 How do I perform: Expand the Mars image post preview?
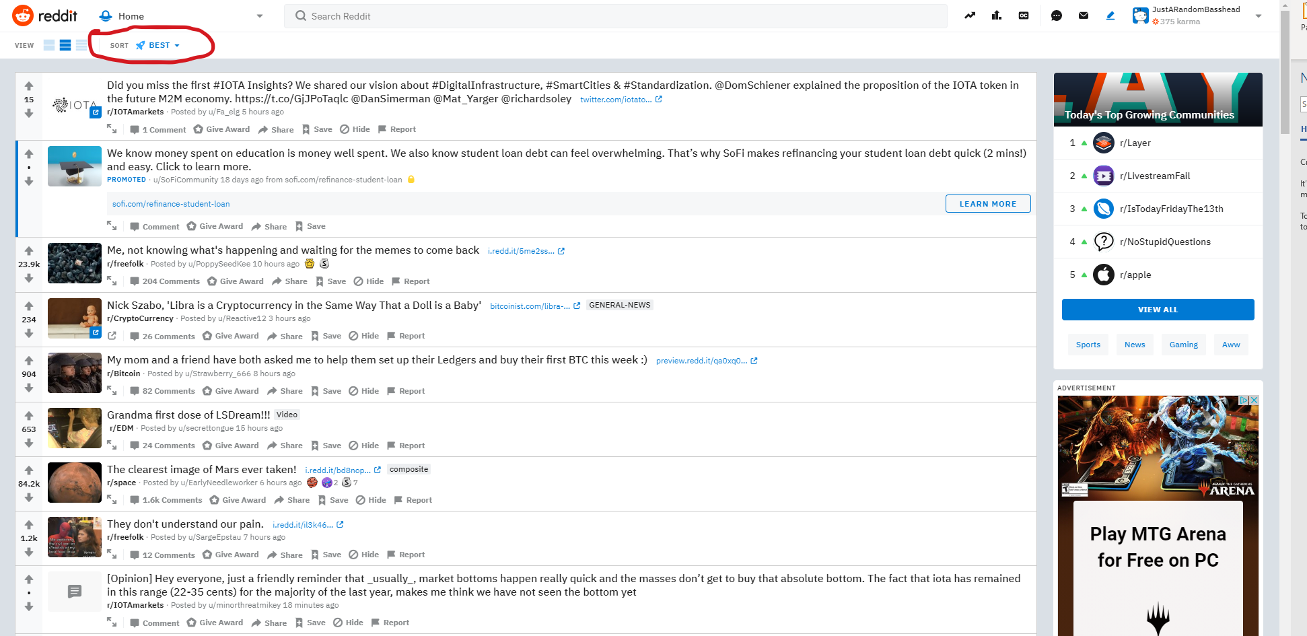(112, 500)
